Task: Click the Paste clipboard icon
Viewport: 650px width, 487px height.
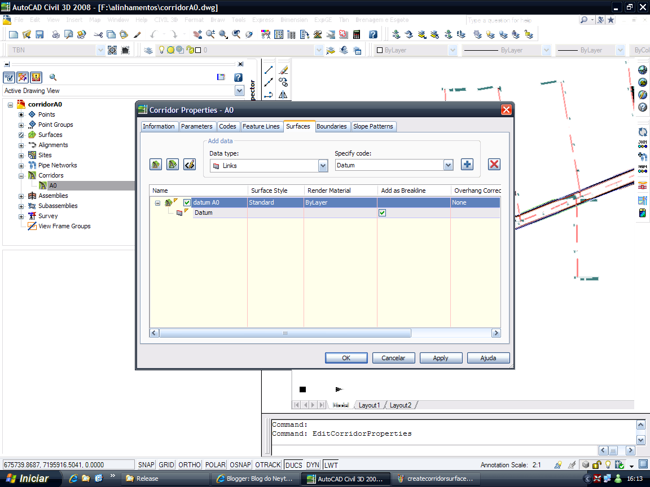Action: click(124, 35)
